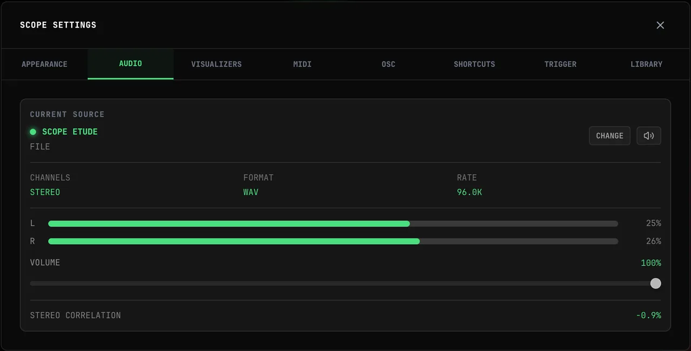Click the 100% volume value
The image size is (691, 351).
click(651, 263)
